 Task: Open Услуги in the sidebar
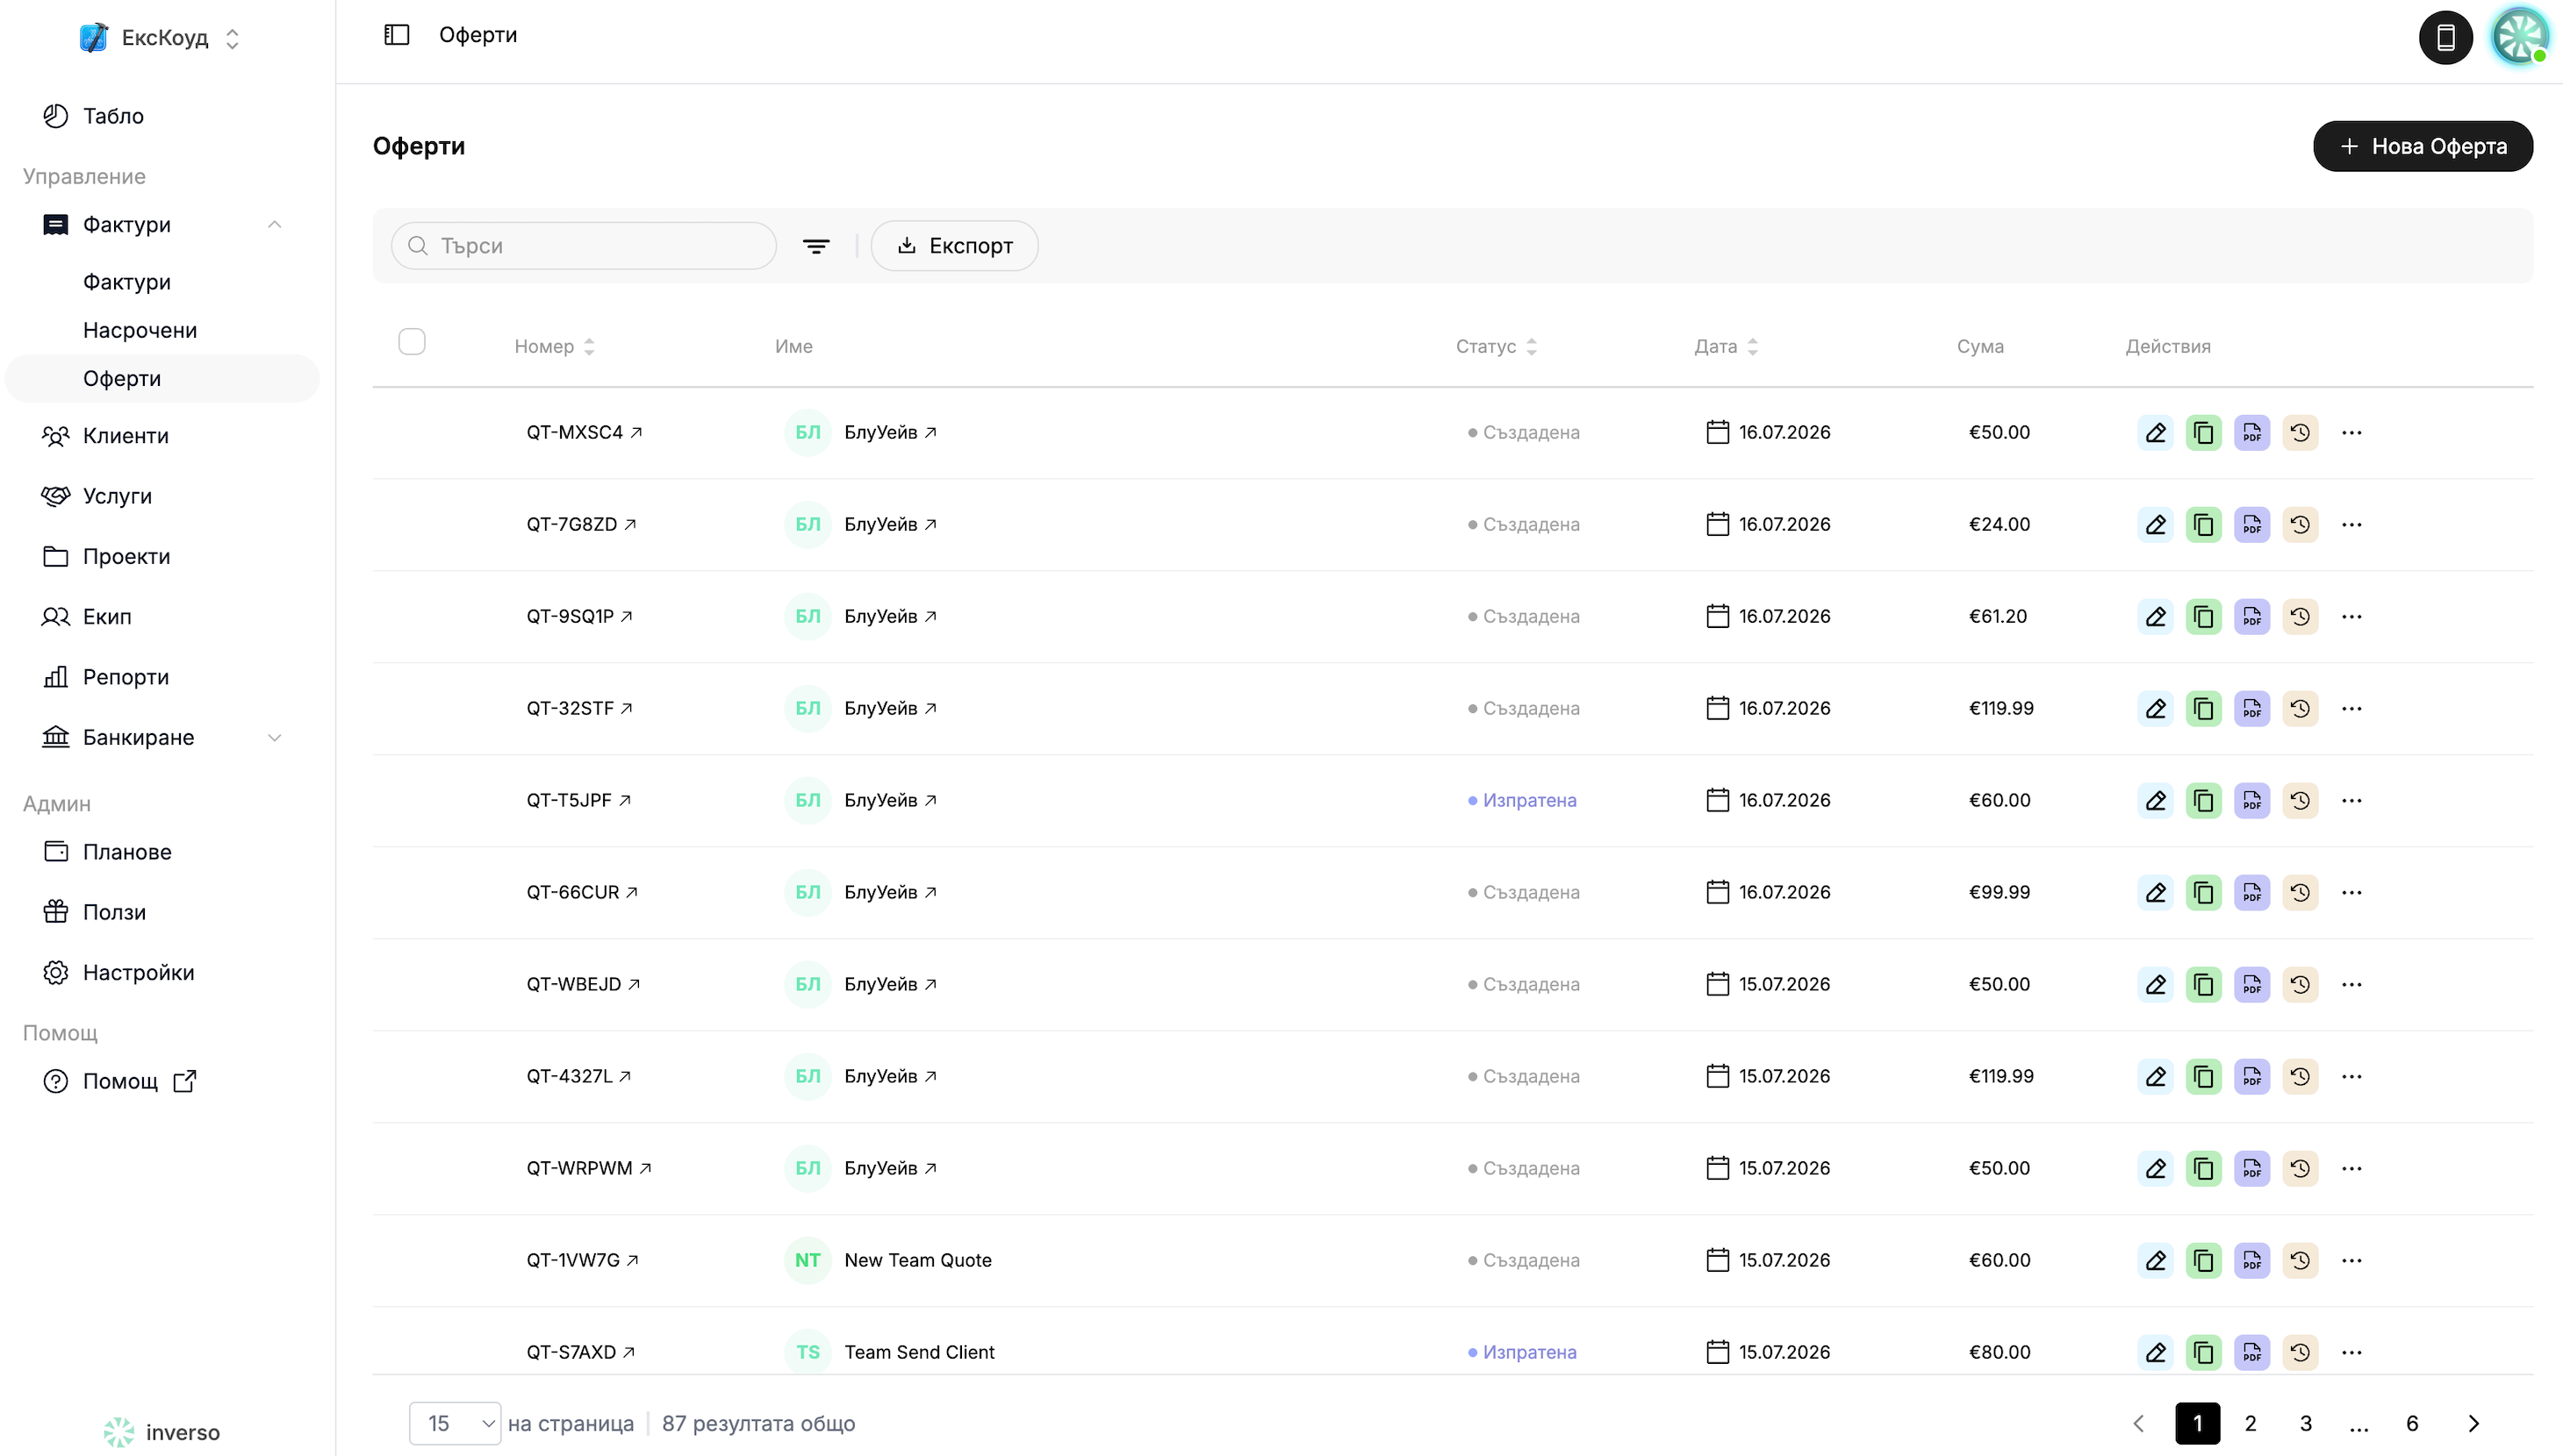(x=162, y=496)
